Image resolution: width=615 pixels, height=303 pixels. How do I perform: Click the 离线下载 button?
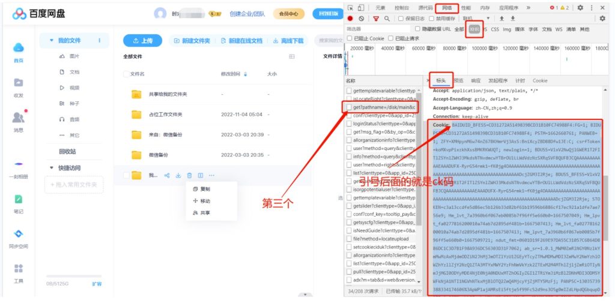click(x=288, y=41)
